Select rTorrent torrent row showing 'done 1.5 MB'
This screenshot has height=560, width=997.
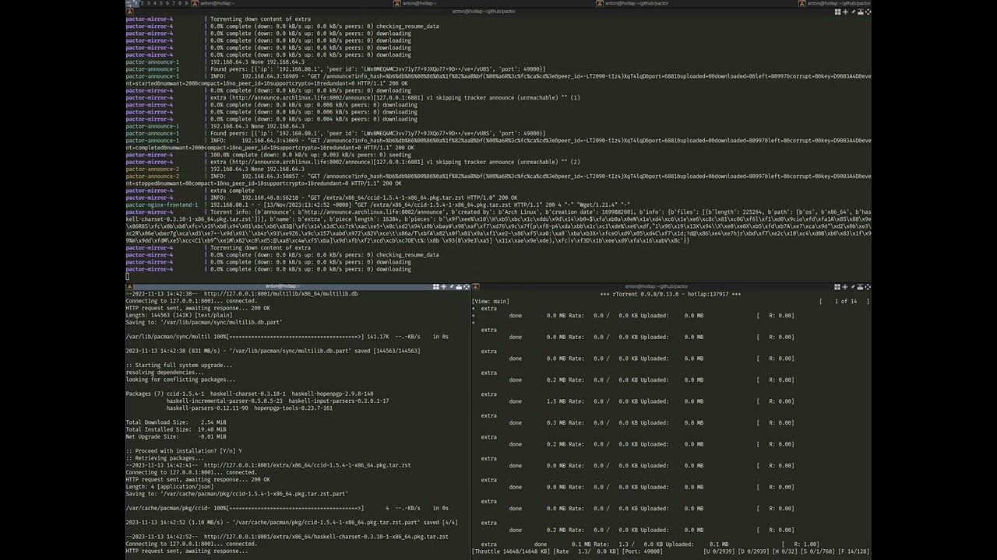pos(652,401)
